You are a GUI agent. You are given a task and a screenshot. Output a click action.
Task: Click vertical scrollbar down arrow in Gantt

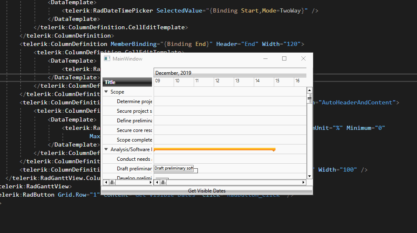(x=310, y=177)
